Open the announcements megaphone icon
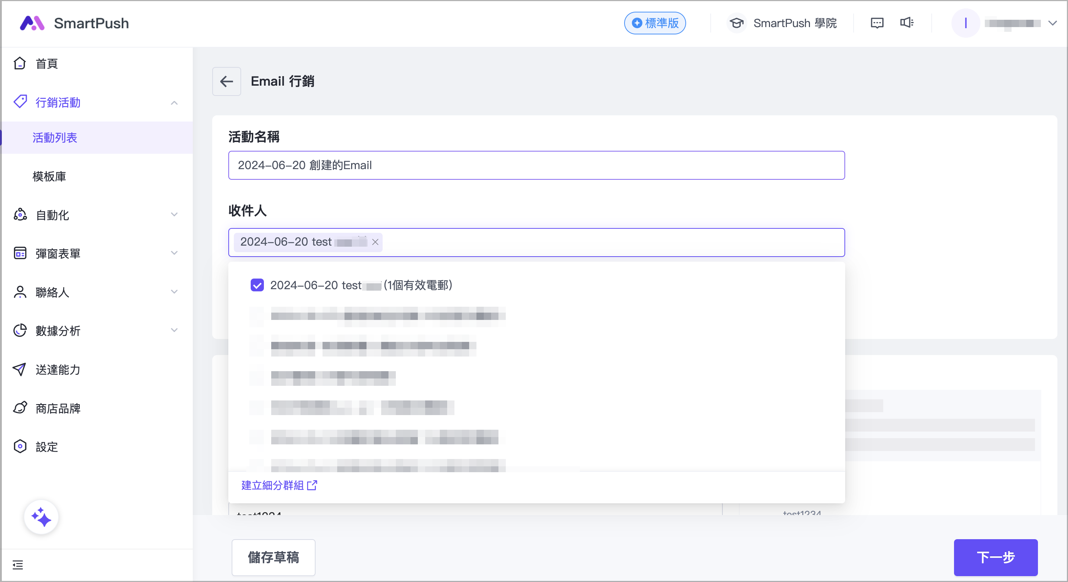Screen dimensions: 1068x582 click(x=907, y=23)
